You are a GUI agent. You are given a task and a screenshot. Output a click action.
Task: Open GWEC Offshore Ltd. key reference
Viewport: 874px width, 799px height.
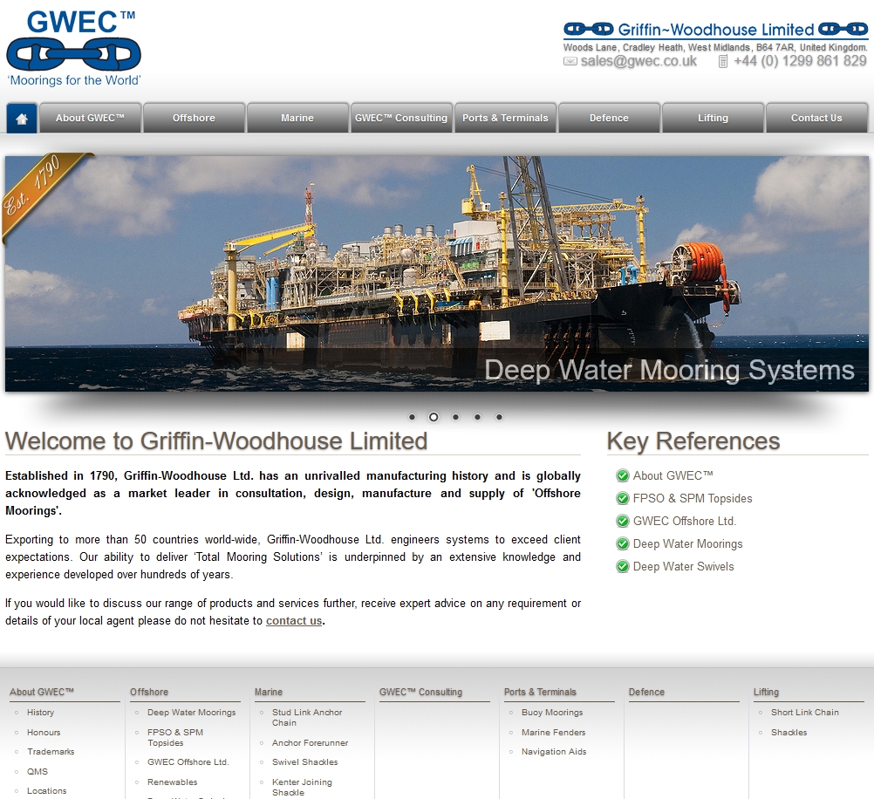pos(685,522)
